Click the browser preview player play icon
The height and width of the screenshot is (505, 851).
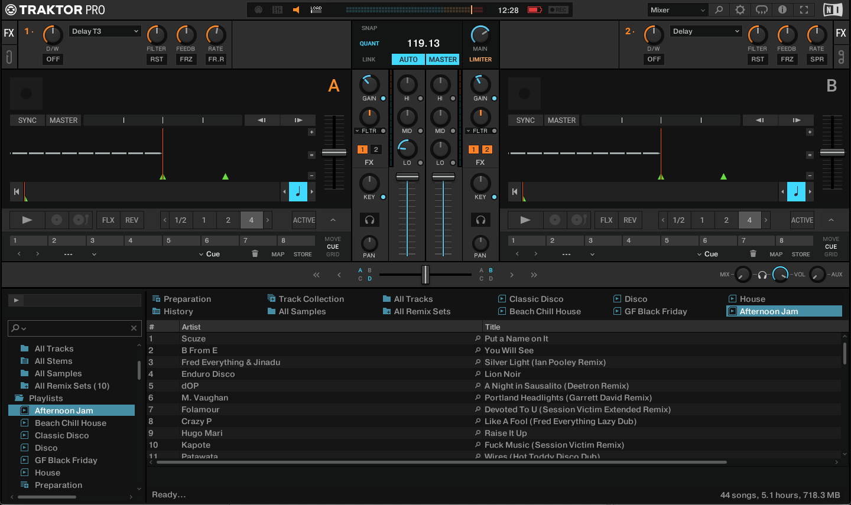16,300
